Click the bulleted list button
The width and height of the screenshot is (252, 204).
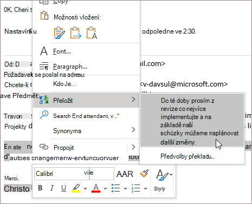pos(116,188)
